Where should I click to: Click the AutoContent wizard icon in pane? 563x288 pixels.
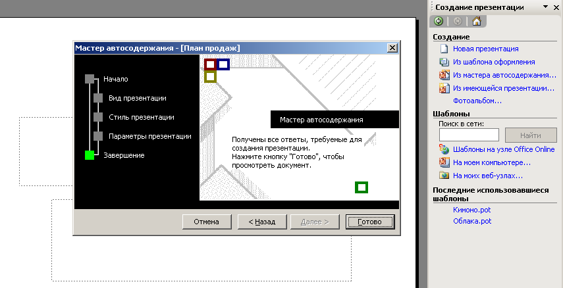pyautogui.click(x=444, y=76)
